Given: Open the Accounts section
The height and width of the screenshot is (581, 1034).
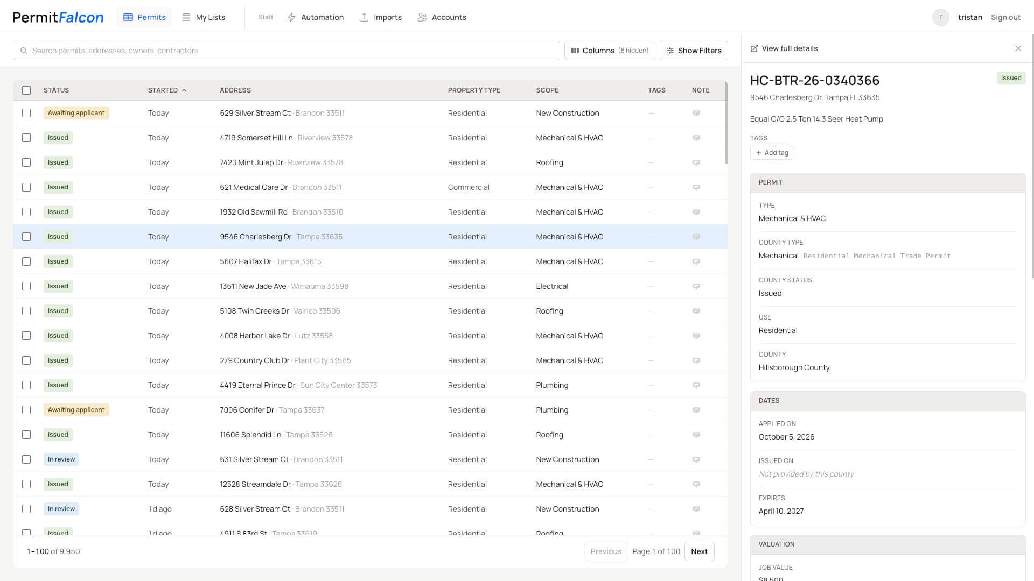Looking at the screenshot, I should (x=442, y=17).
